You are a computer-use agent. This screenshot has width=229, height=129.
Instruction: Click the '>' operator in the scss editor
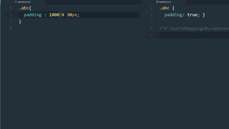click(63, 15)
